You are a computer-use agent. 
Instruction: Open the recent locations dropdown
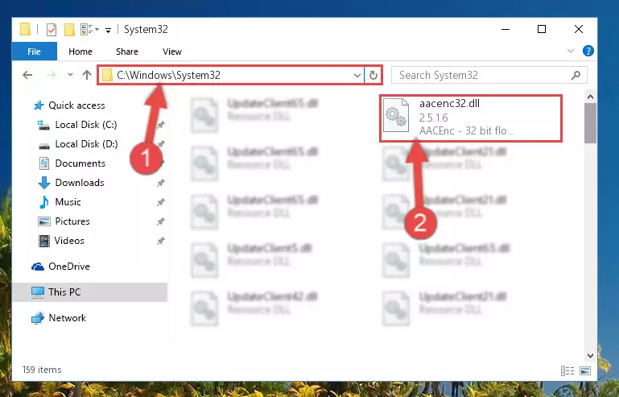pos(70,74)
